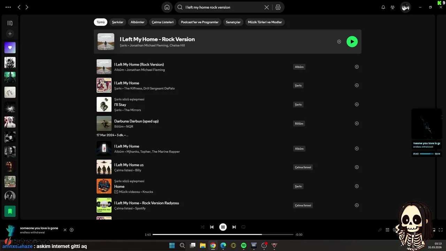Image resolution: width=446 pixels, height=251 pixels.
Task: Save I Left My Home - Rock Version Radyosu
Action: click(356, 205)
